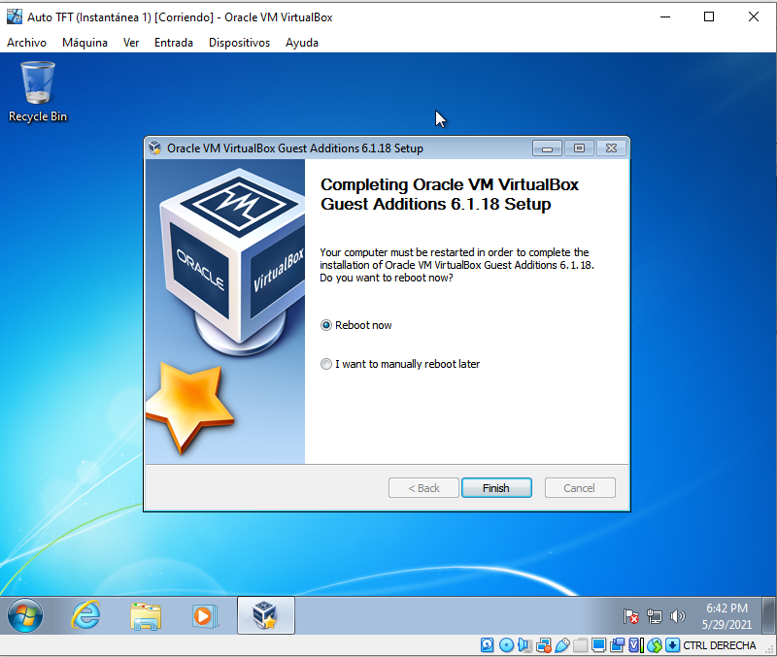Open Windows Media Player taskbar icon

click(204, 615)
